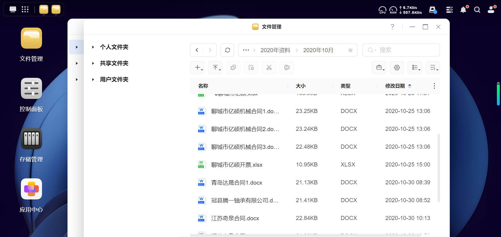Open the sort order dropdown
Image resolution: width=501 pixels, height=237 pixels.
pos(433,68)
